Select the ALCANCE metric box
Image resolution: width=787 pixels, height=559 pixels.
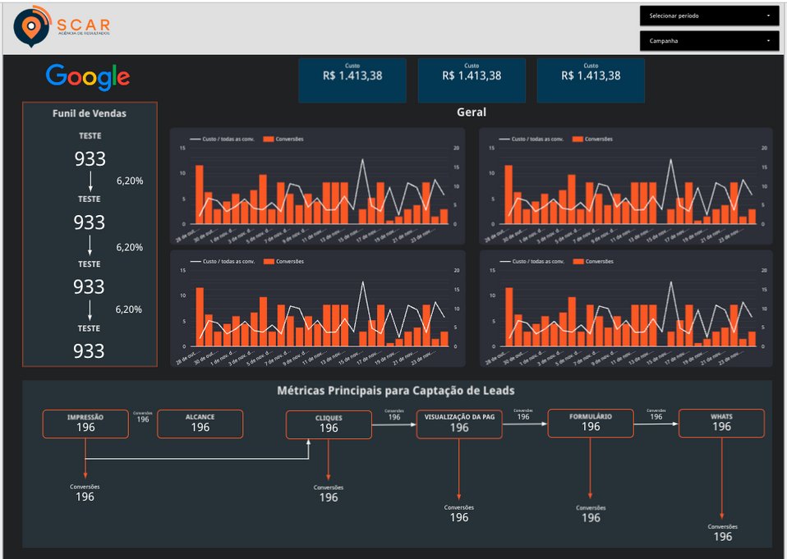tap(200, 424)
